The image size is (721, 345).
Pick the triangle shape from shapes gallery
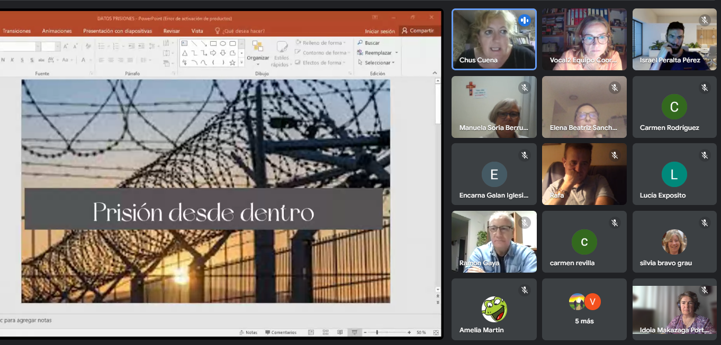click(x=184, y=53)
